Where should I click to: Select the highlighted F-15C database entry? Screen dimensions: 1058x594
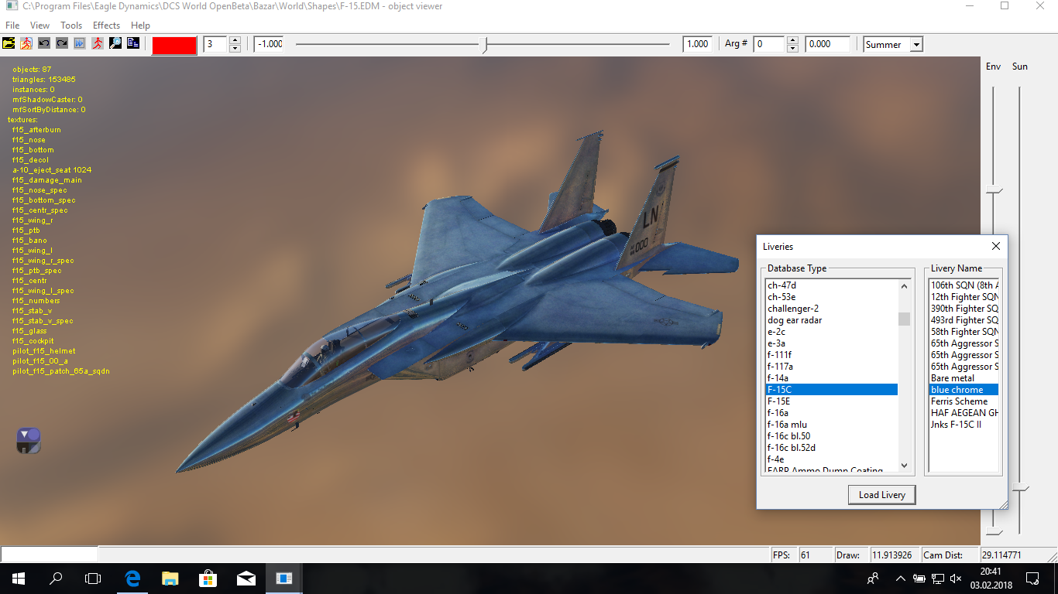point(831,390)
